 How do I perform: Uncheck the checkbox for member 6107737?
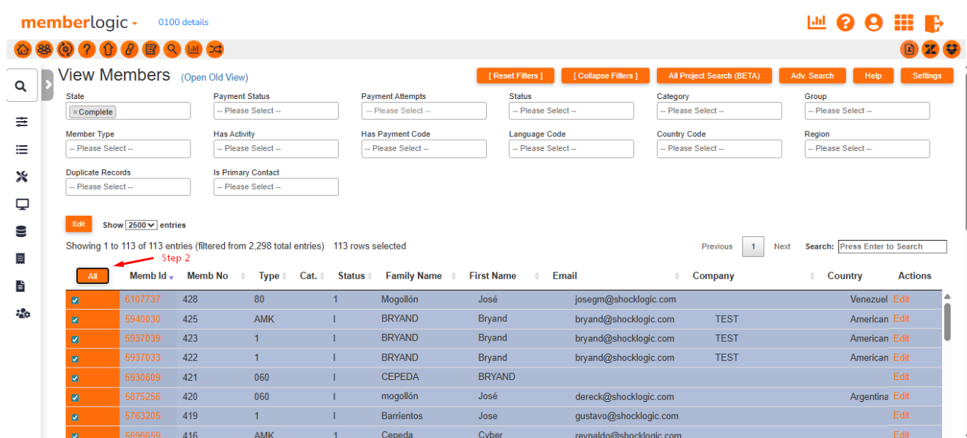pyautogui.click(x=75, y=300)
